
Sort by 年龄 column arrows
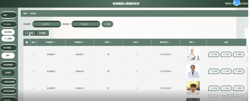tap(139, 42)
